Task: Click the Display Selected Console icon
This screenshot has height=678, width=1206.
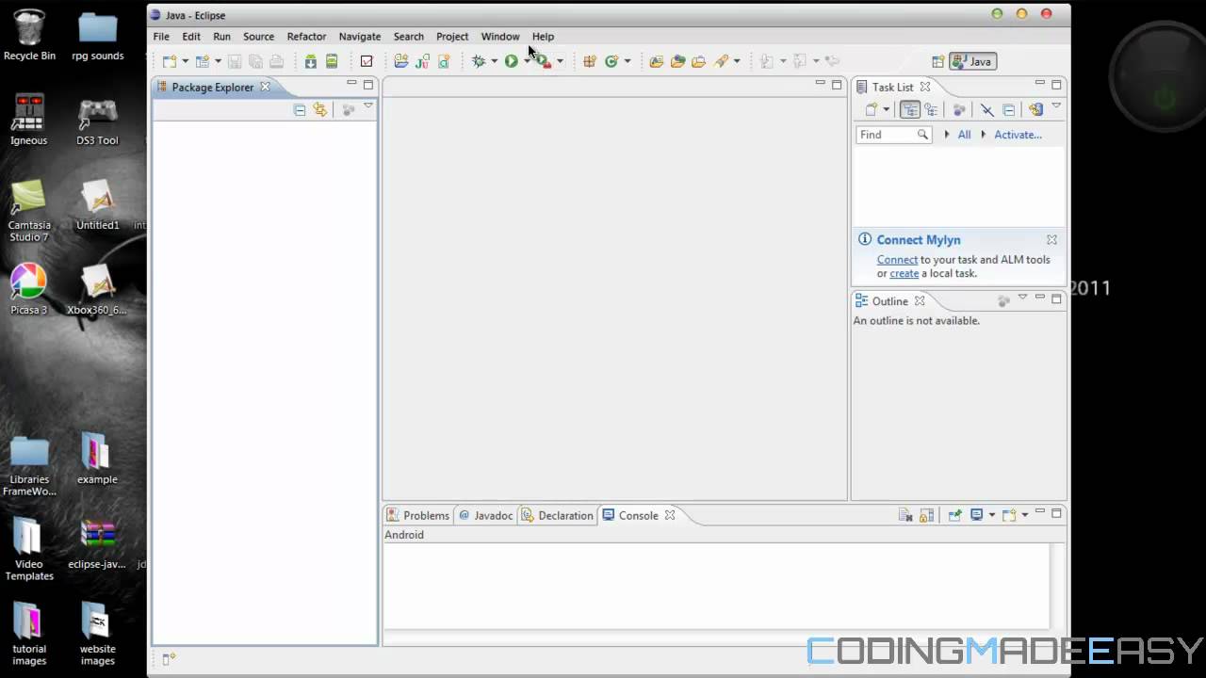Action: click(x=977, y=515)
